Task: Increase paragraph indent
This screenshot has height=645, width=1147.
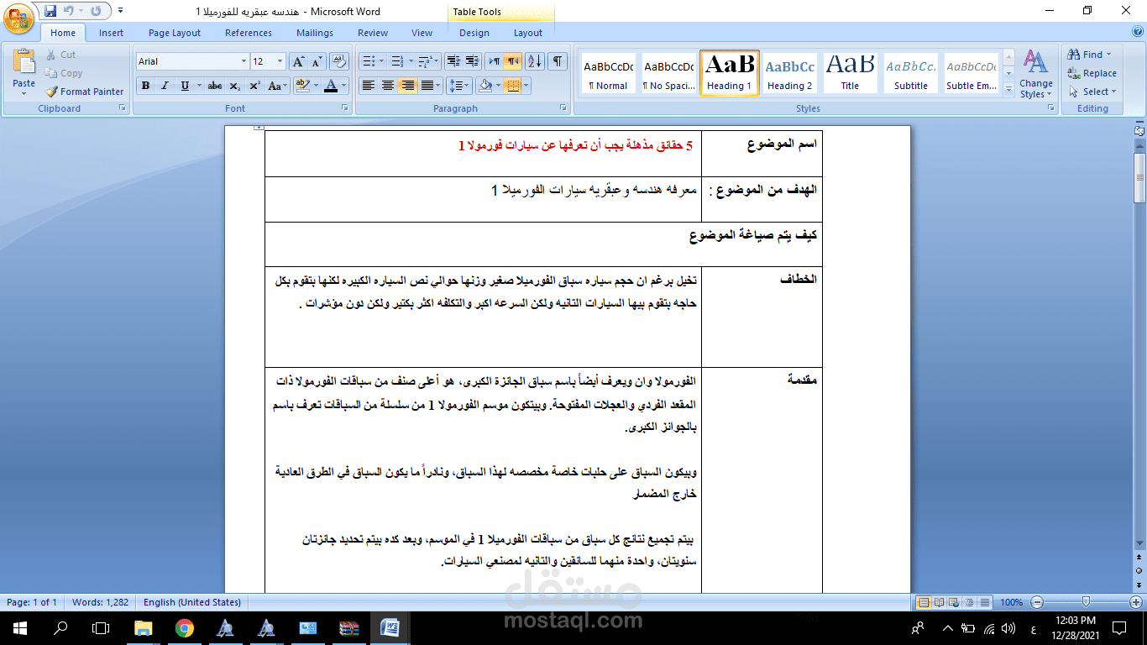Action: 472,61
